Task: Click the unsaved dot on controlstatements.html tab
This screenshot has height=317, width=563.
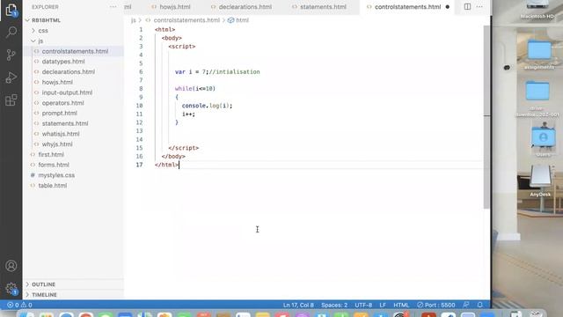Action: [448, 7]
